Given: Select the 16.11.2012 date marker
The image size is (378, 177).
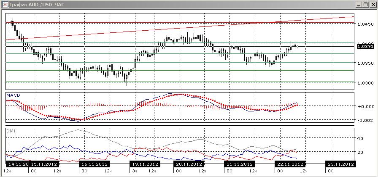Looking at the screenshot, I should (x=94, y=164).
